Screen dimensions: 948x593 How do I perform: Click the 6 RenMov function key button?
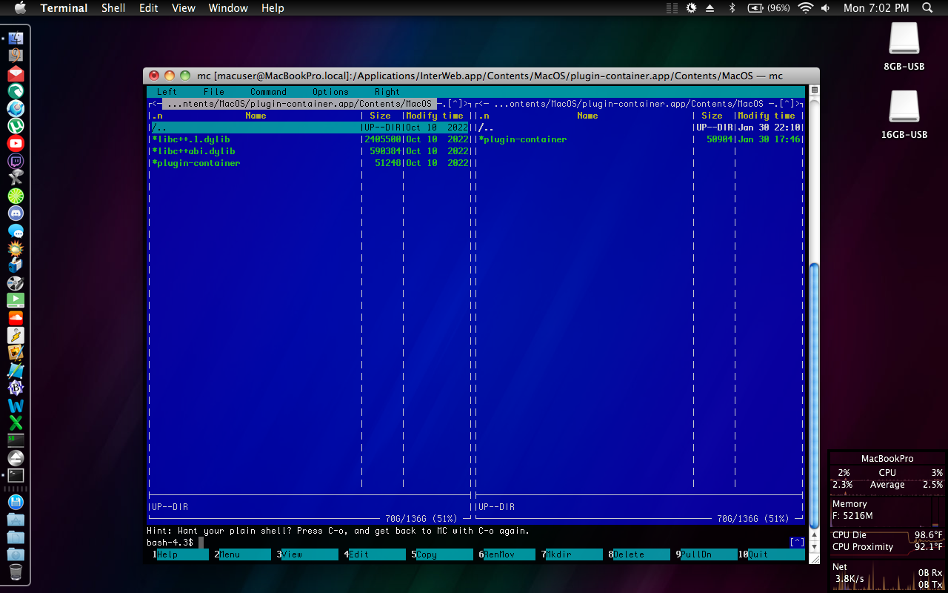point(507,554)
